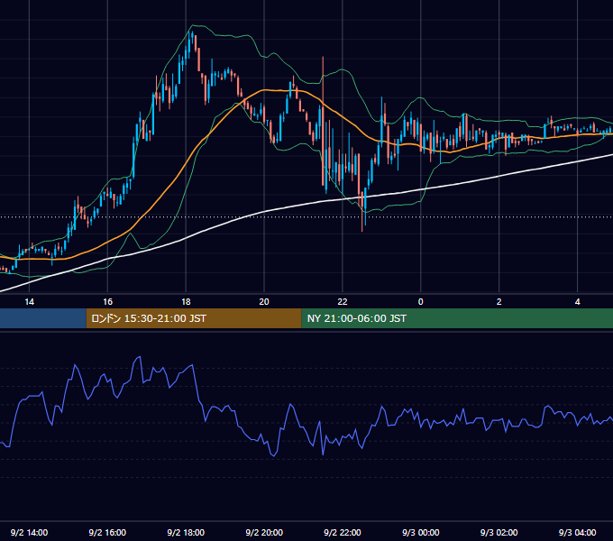613x541 pixels.
Task: Click hour label 22 on price chart axis
Action: click(343, 302)
